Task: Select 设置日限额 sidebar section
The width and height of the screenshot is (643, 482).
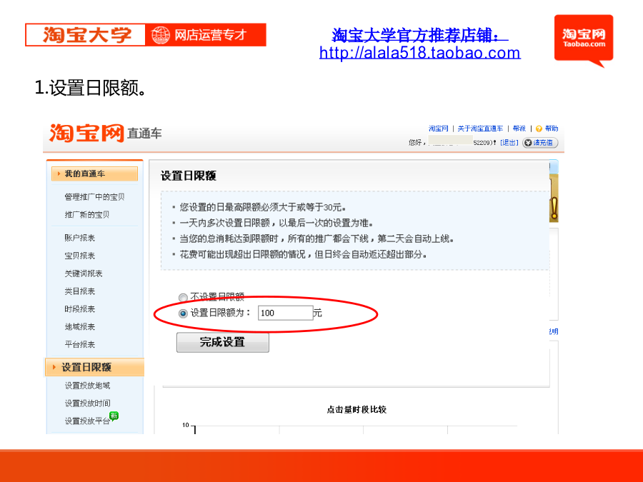Action: click(95, 367)
